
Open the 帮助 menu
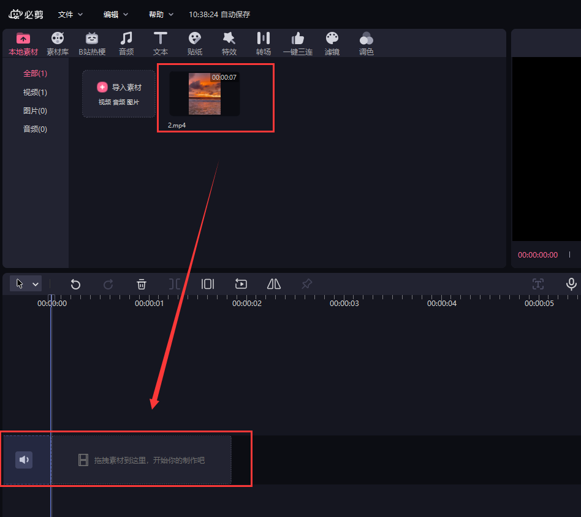pos(161,14)
